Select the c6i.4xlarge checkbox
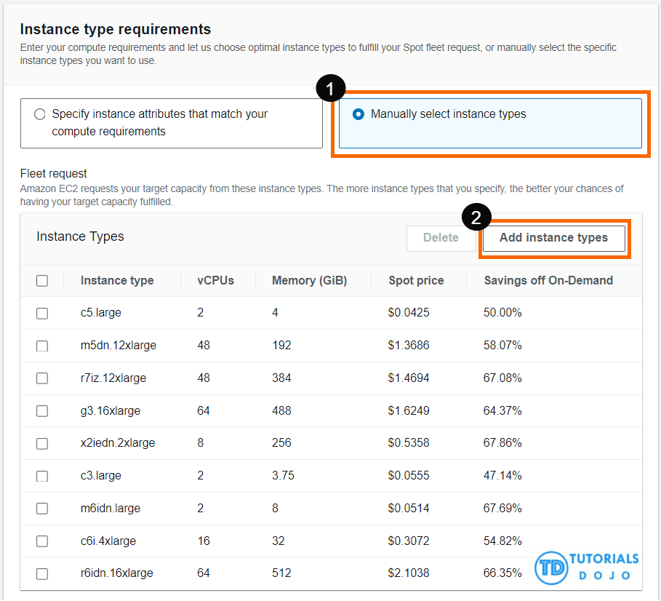661x601 pixels. point(42,541)
